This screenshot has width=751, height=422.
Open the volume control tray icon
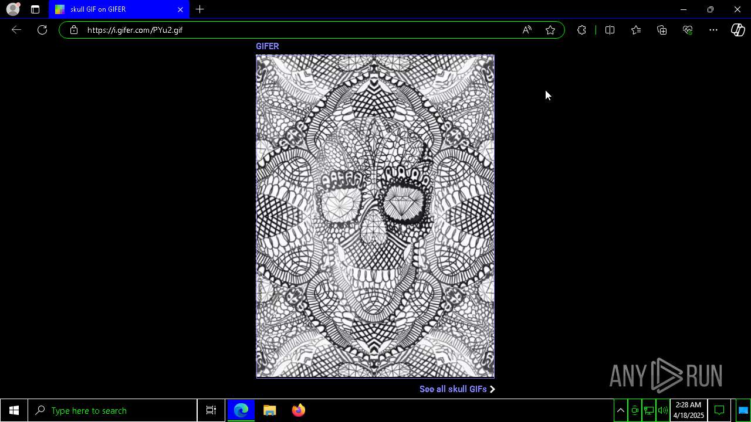click(663, 410)
